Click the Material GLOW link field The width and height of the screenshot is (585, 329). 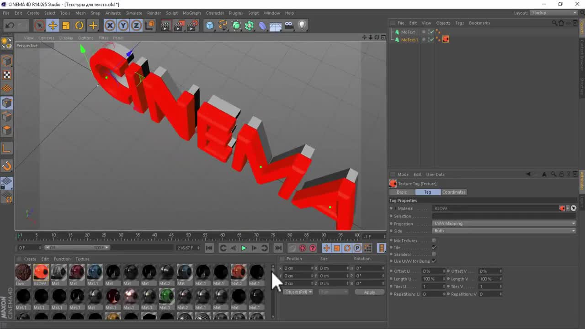pyautogui.click(x=496, y=208)
